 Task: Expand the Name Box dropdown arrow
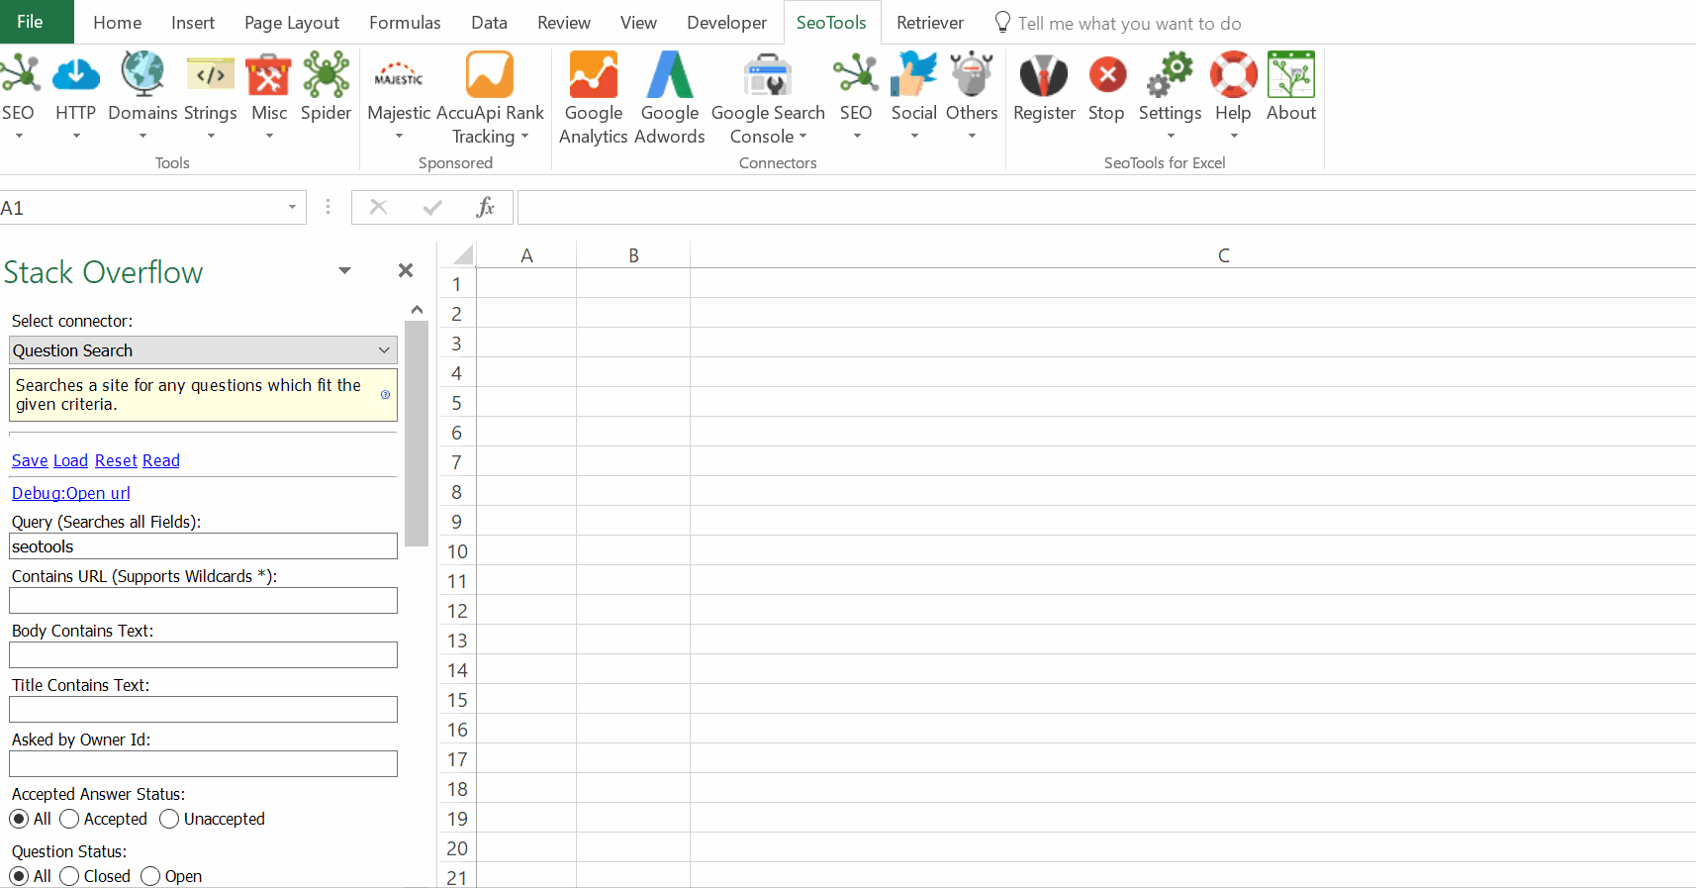coord(292,207)
